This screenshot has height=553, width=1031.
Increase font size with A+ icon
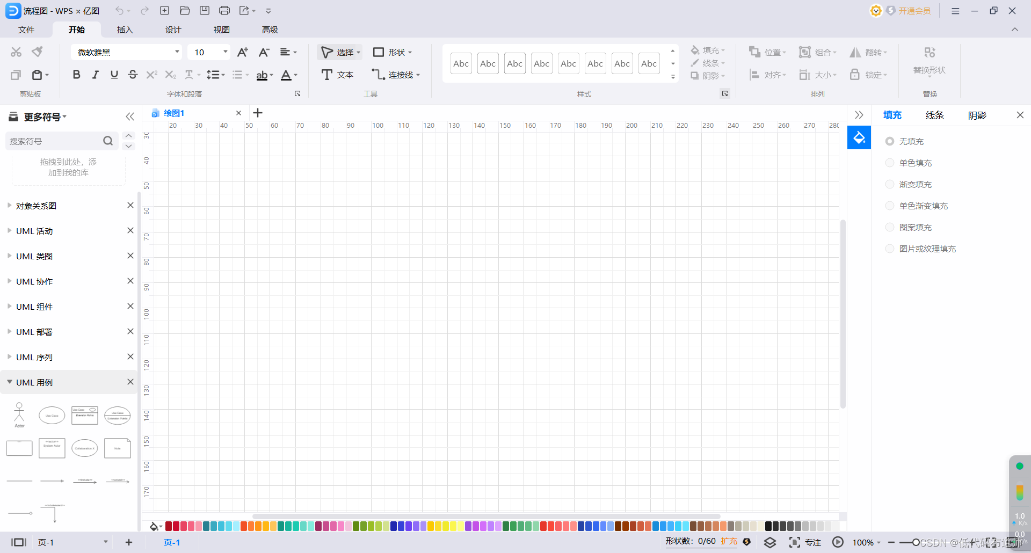click(243, 52)
